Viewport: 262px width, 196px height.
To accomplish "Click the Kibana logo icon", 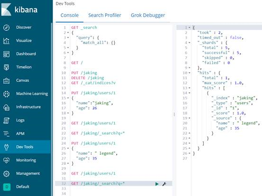I will tap(6, 9).
